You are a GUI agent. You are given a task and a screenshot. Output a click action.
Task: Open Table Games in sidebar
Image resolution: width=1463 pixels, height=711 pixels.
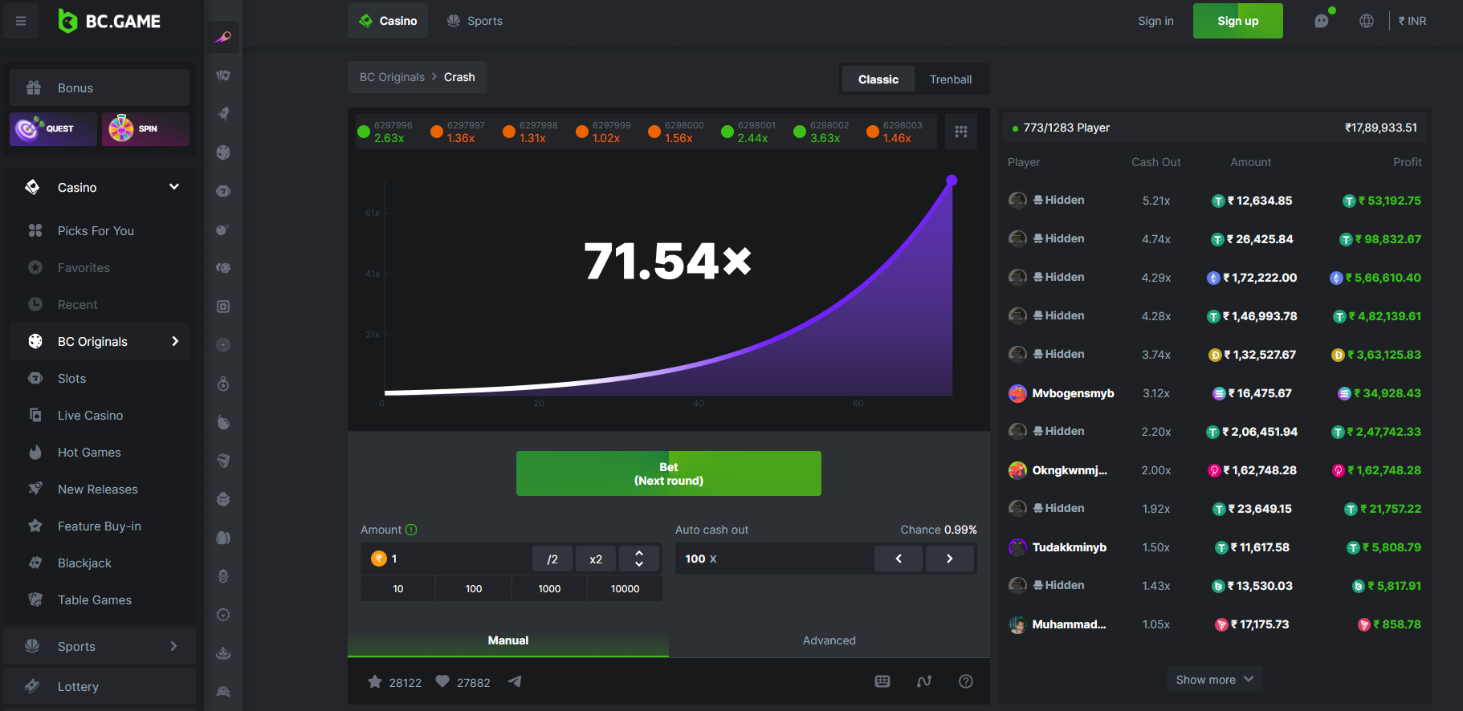click(x=100, y=600)
